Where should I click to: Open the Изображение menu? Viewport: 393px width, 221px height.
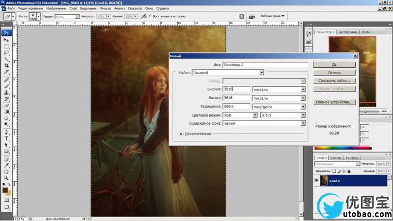pyautogui.click(x=56, y=8)
